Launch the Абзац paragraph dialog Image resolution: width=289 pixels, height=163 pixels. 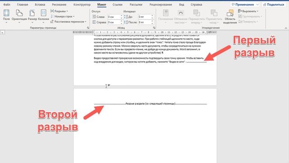[154, 28]
